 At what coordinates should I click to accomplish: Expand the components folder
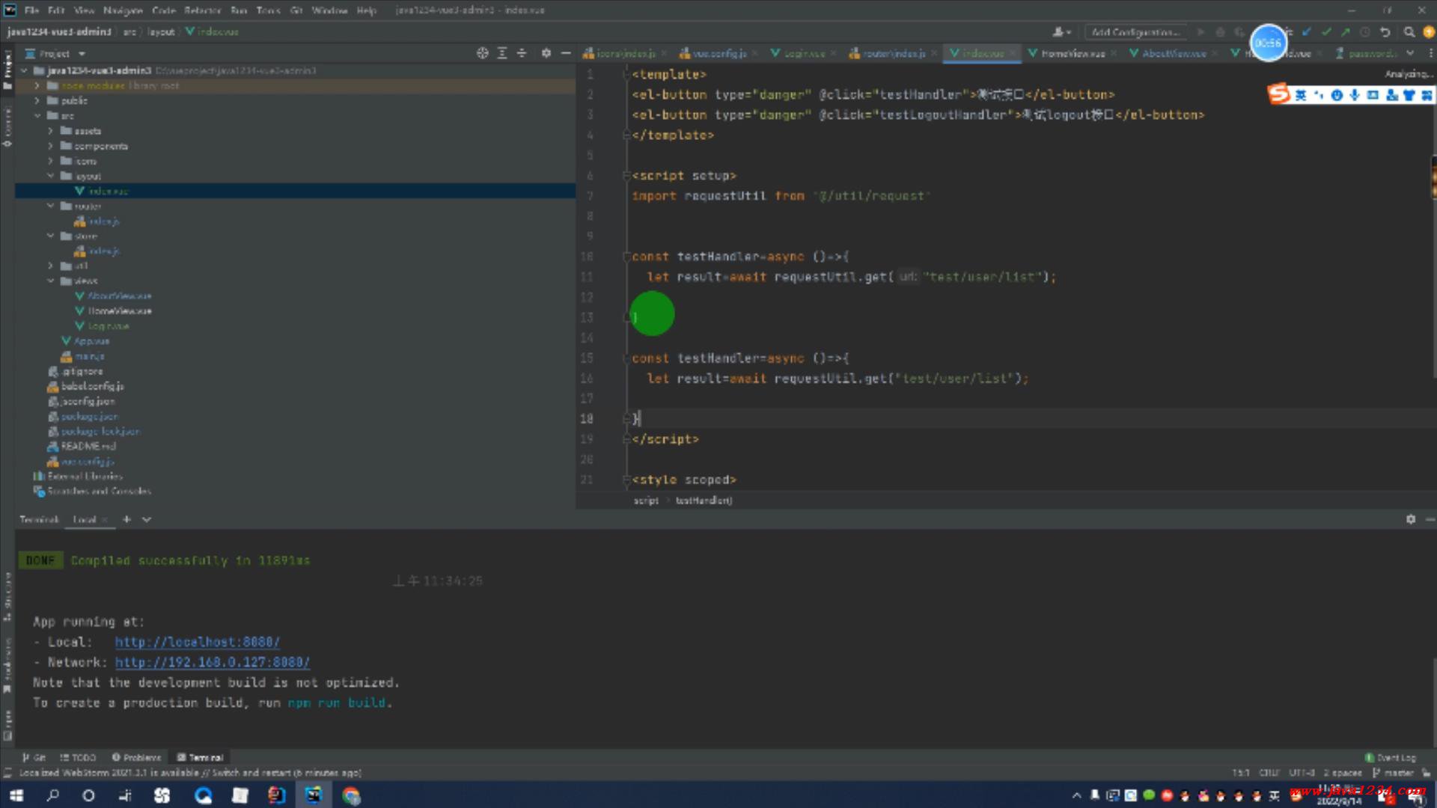tap(50, 146)
